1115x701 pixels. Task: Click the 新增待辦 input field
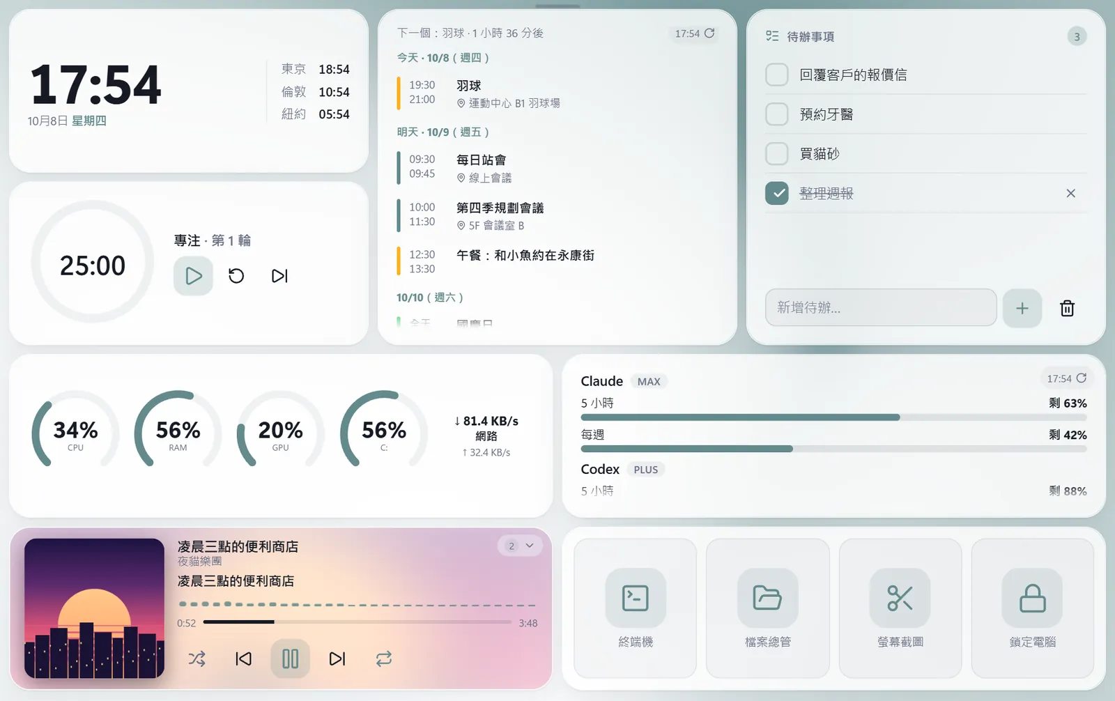881,307
